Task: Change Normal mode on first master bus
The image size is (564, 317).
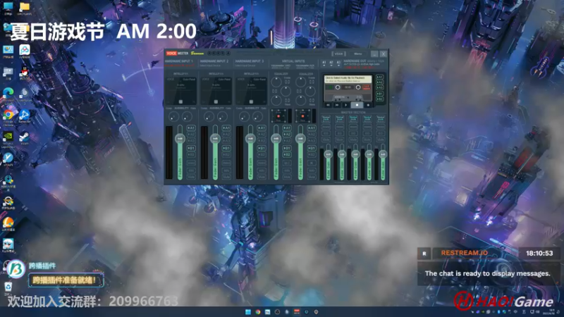Action: point(326,118)
